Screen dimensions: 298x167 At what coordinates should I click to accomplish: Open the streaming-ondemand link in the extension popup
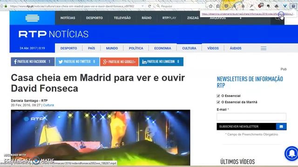pyautogui.click(x=247, y=14)
